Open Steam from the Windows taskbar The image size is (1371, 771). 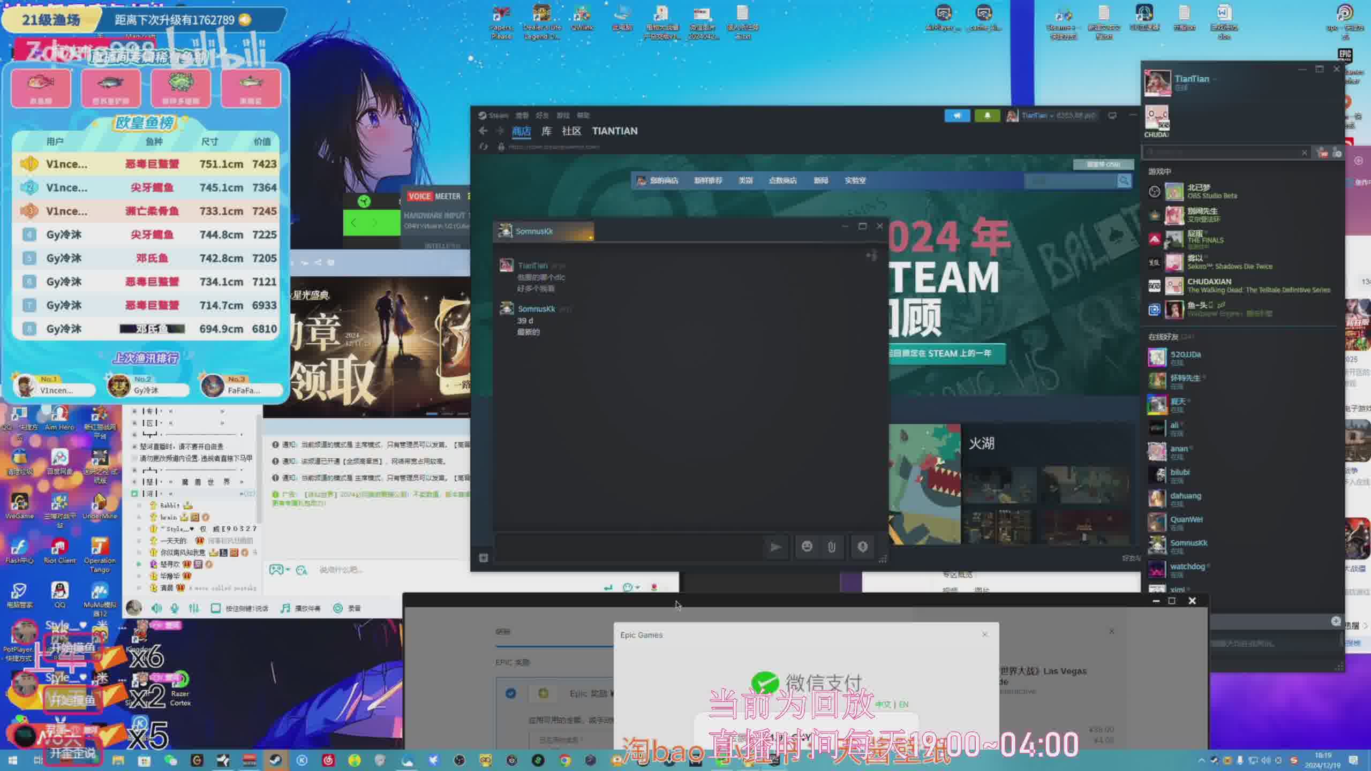pyautogui.click(x=276, y=760)
